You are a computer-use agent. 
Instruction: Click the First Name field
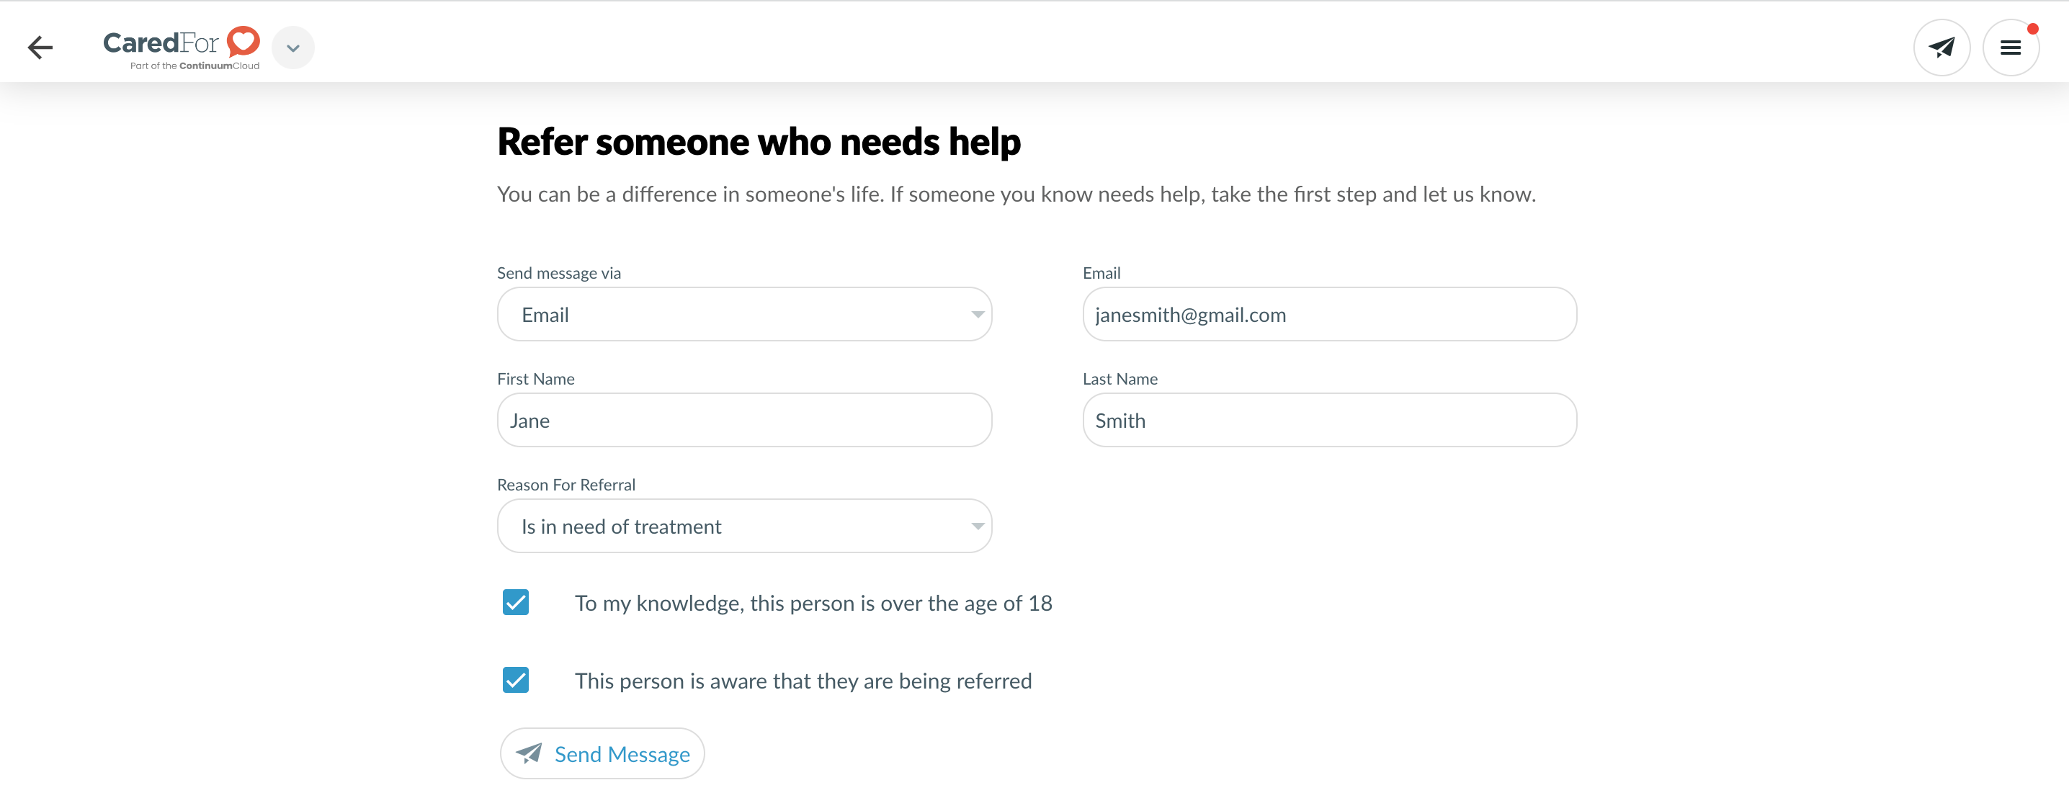coord(743,421)
